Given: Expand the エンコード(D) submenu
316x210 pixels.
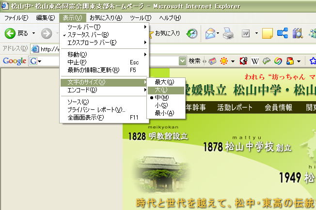Looking at the screenshot, I should point(104,90).
